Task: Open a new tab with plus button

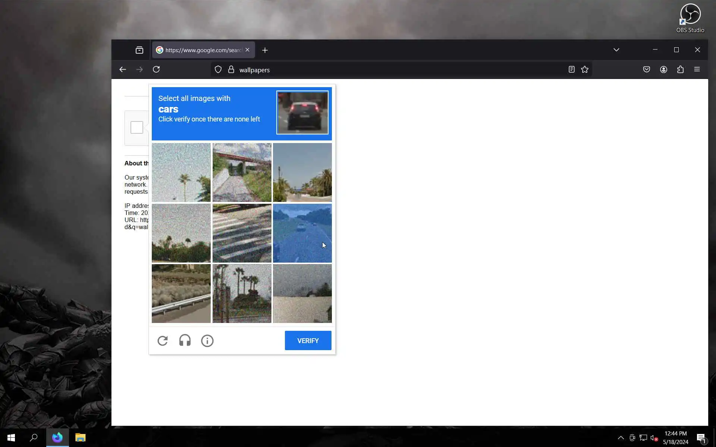Action: coord(265,50)
